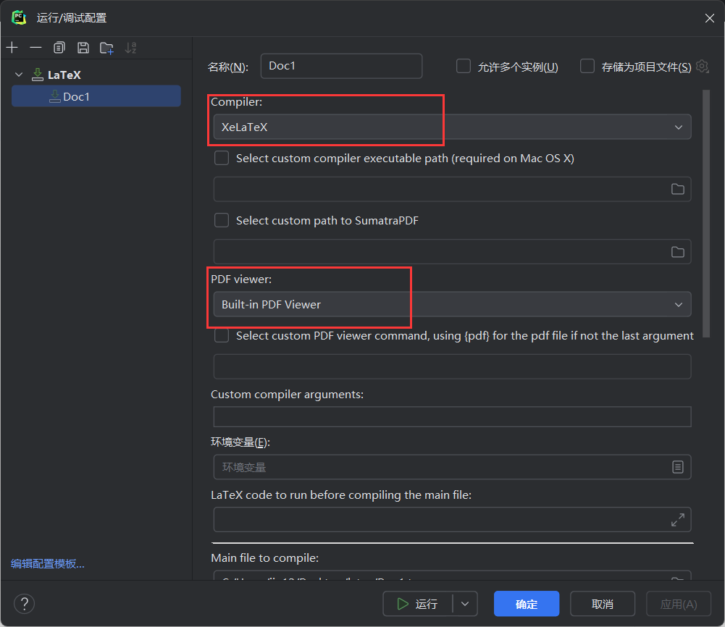Expand the LaTeX pre-compile code field
Viewport: 725px width, 627px height.
[x=677, y=520]
